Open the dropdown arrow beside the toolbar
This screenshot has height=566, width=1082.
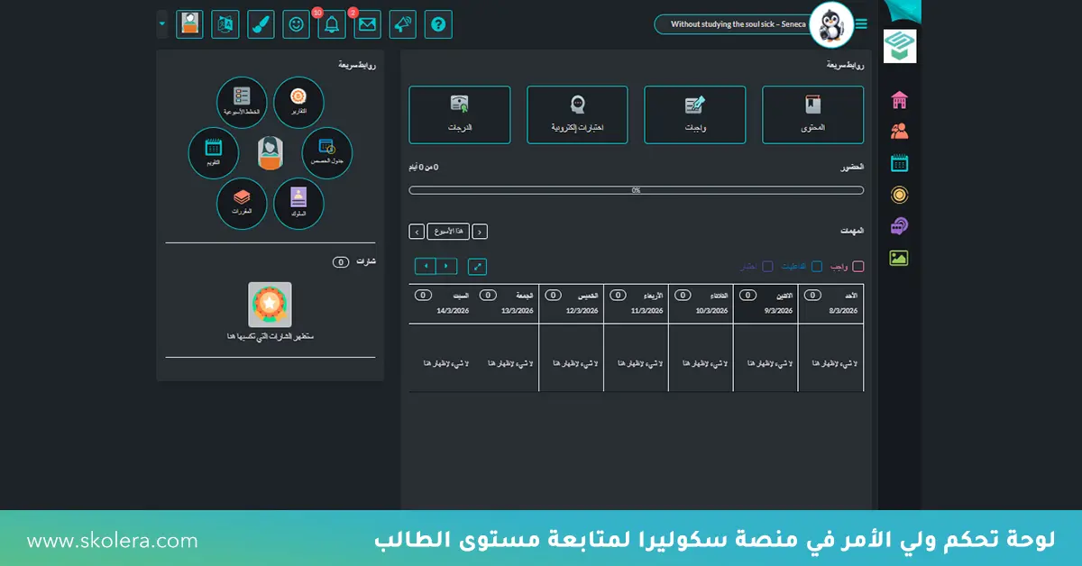162,24
